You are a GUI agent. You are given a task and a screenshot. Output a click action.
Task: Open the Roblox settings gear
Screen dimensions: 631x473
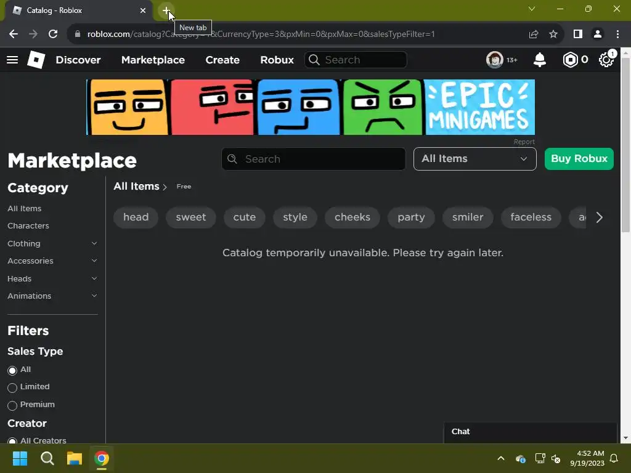click(606, 60)
